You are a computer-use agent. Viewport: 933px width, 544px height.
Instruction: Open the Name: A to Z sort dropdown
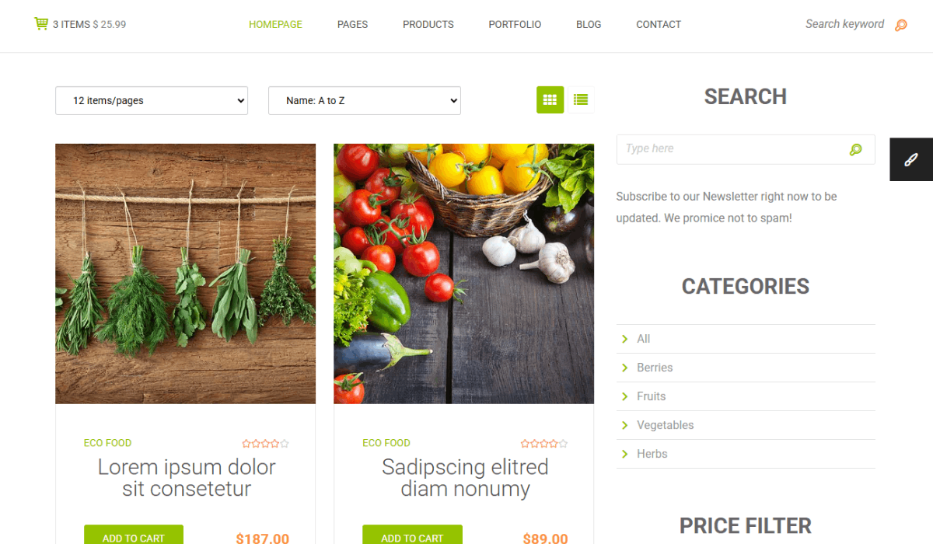365,100
